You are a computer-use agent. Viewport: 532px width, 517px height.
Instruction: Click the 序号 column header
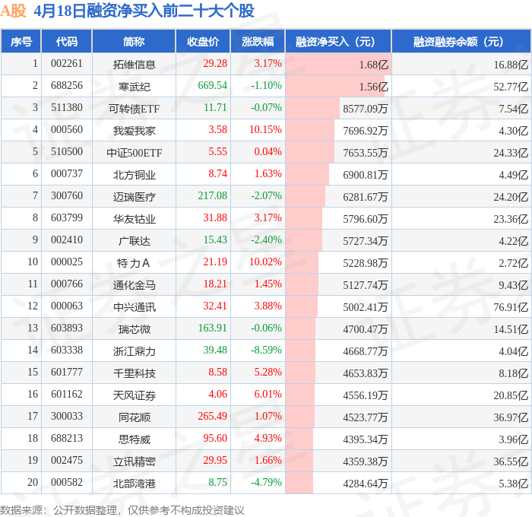(x=21, y=41)
